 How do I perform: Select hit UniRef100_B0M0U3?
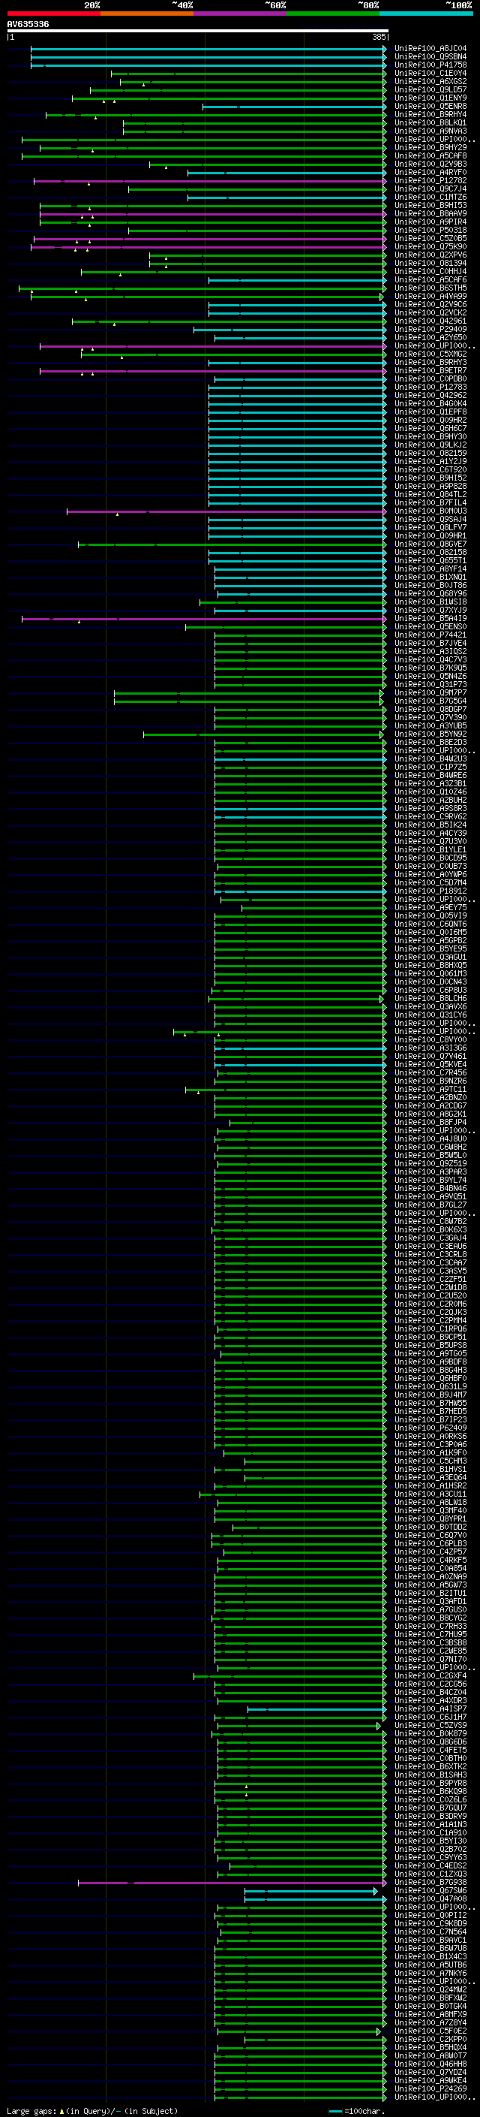[x=430, y=511]
